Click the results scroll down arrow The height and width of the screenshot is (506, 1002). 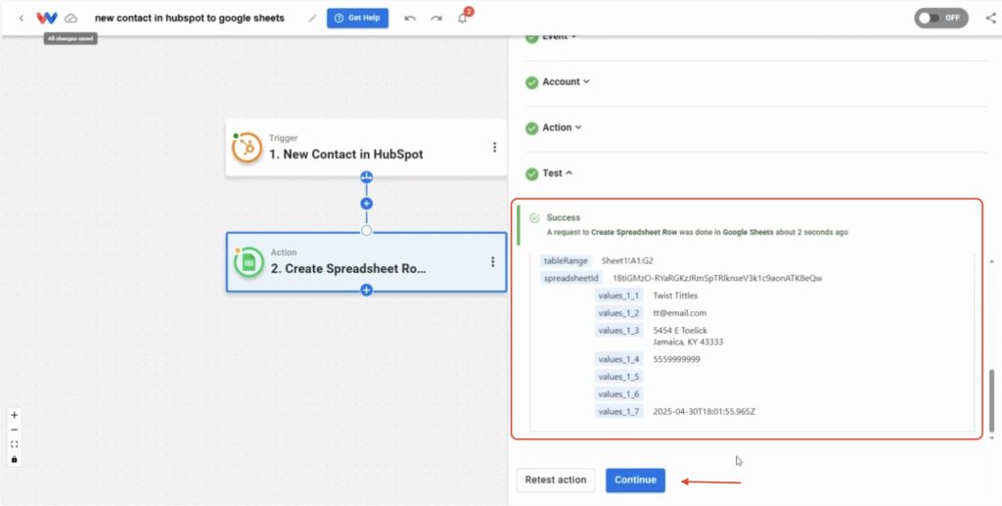pyautogui.click(x=992, y=438)
